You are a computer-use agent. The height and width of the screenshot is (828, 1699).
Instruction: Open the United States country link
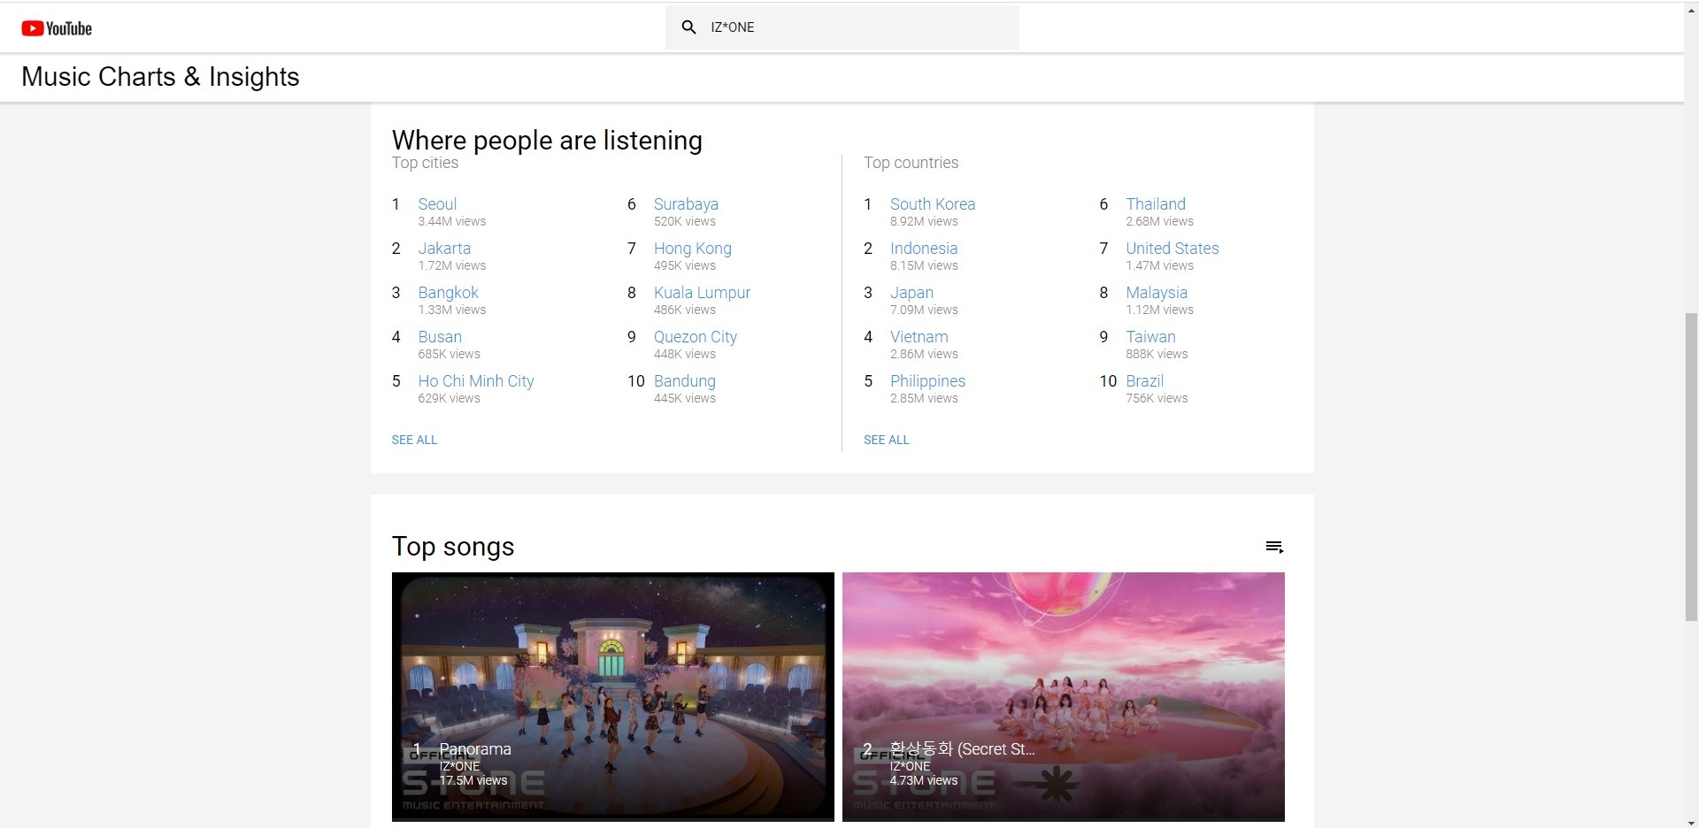[x=1172, y=249]
